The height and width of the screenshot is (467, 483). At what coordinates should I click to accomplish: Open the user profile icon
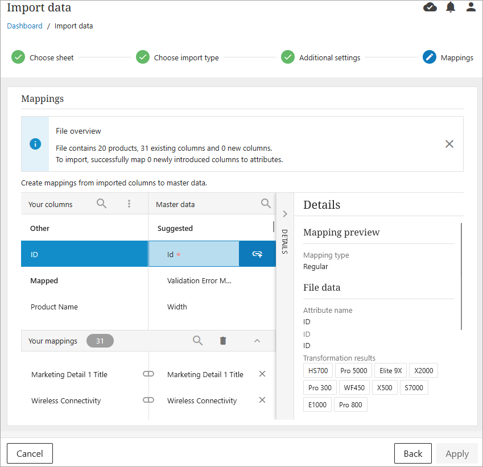470,7
